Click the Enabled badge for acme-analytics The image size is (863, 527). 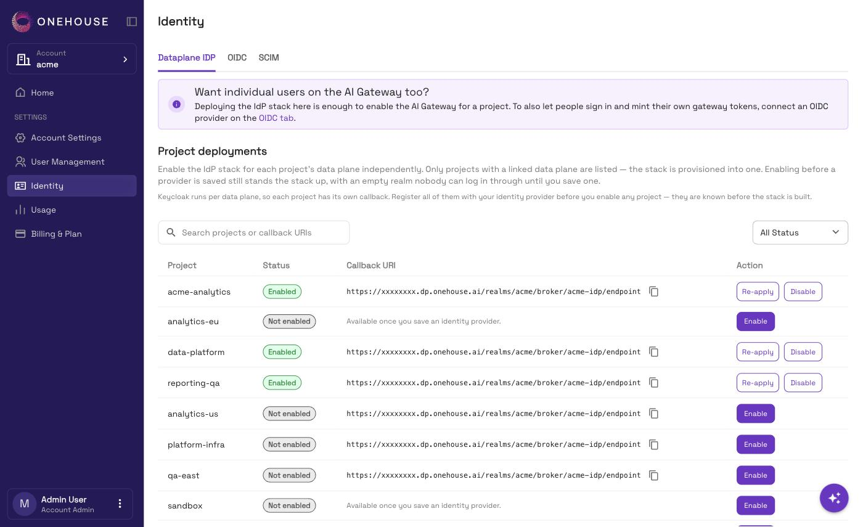click(282, 292)
